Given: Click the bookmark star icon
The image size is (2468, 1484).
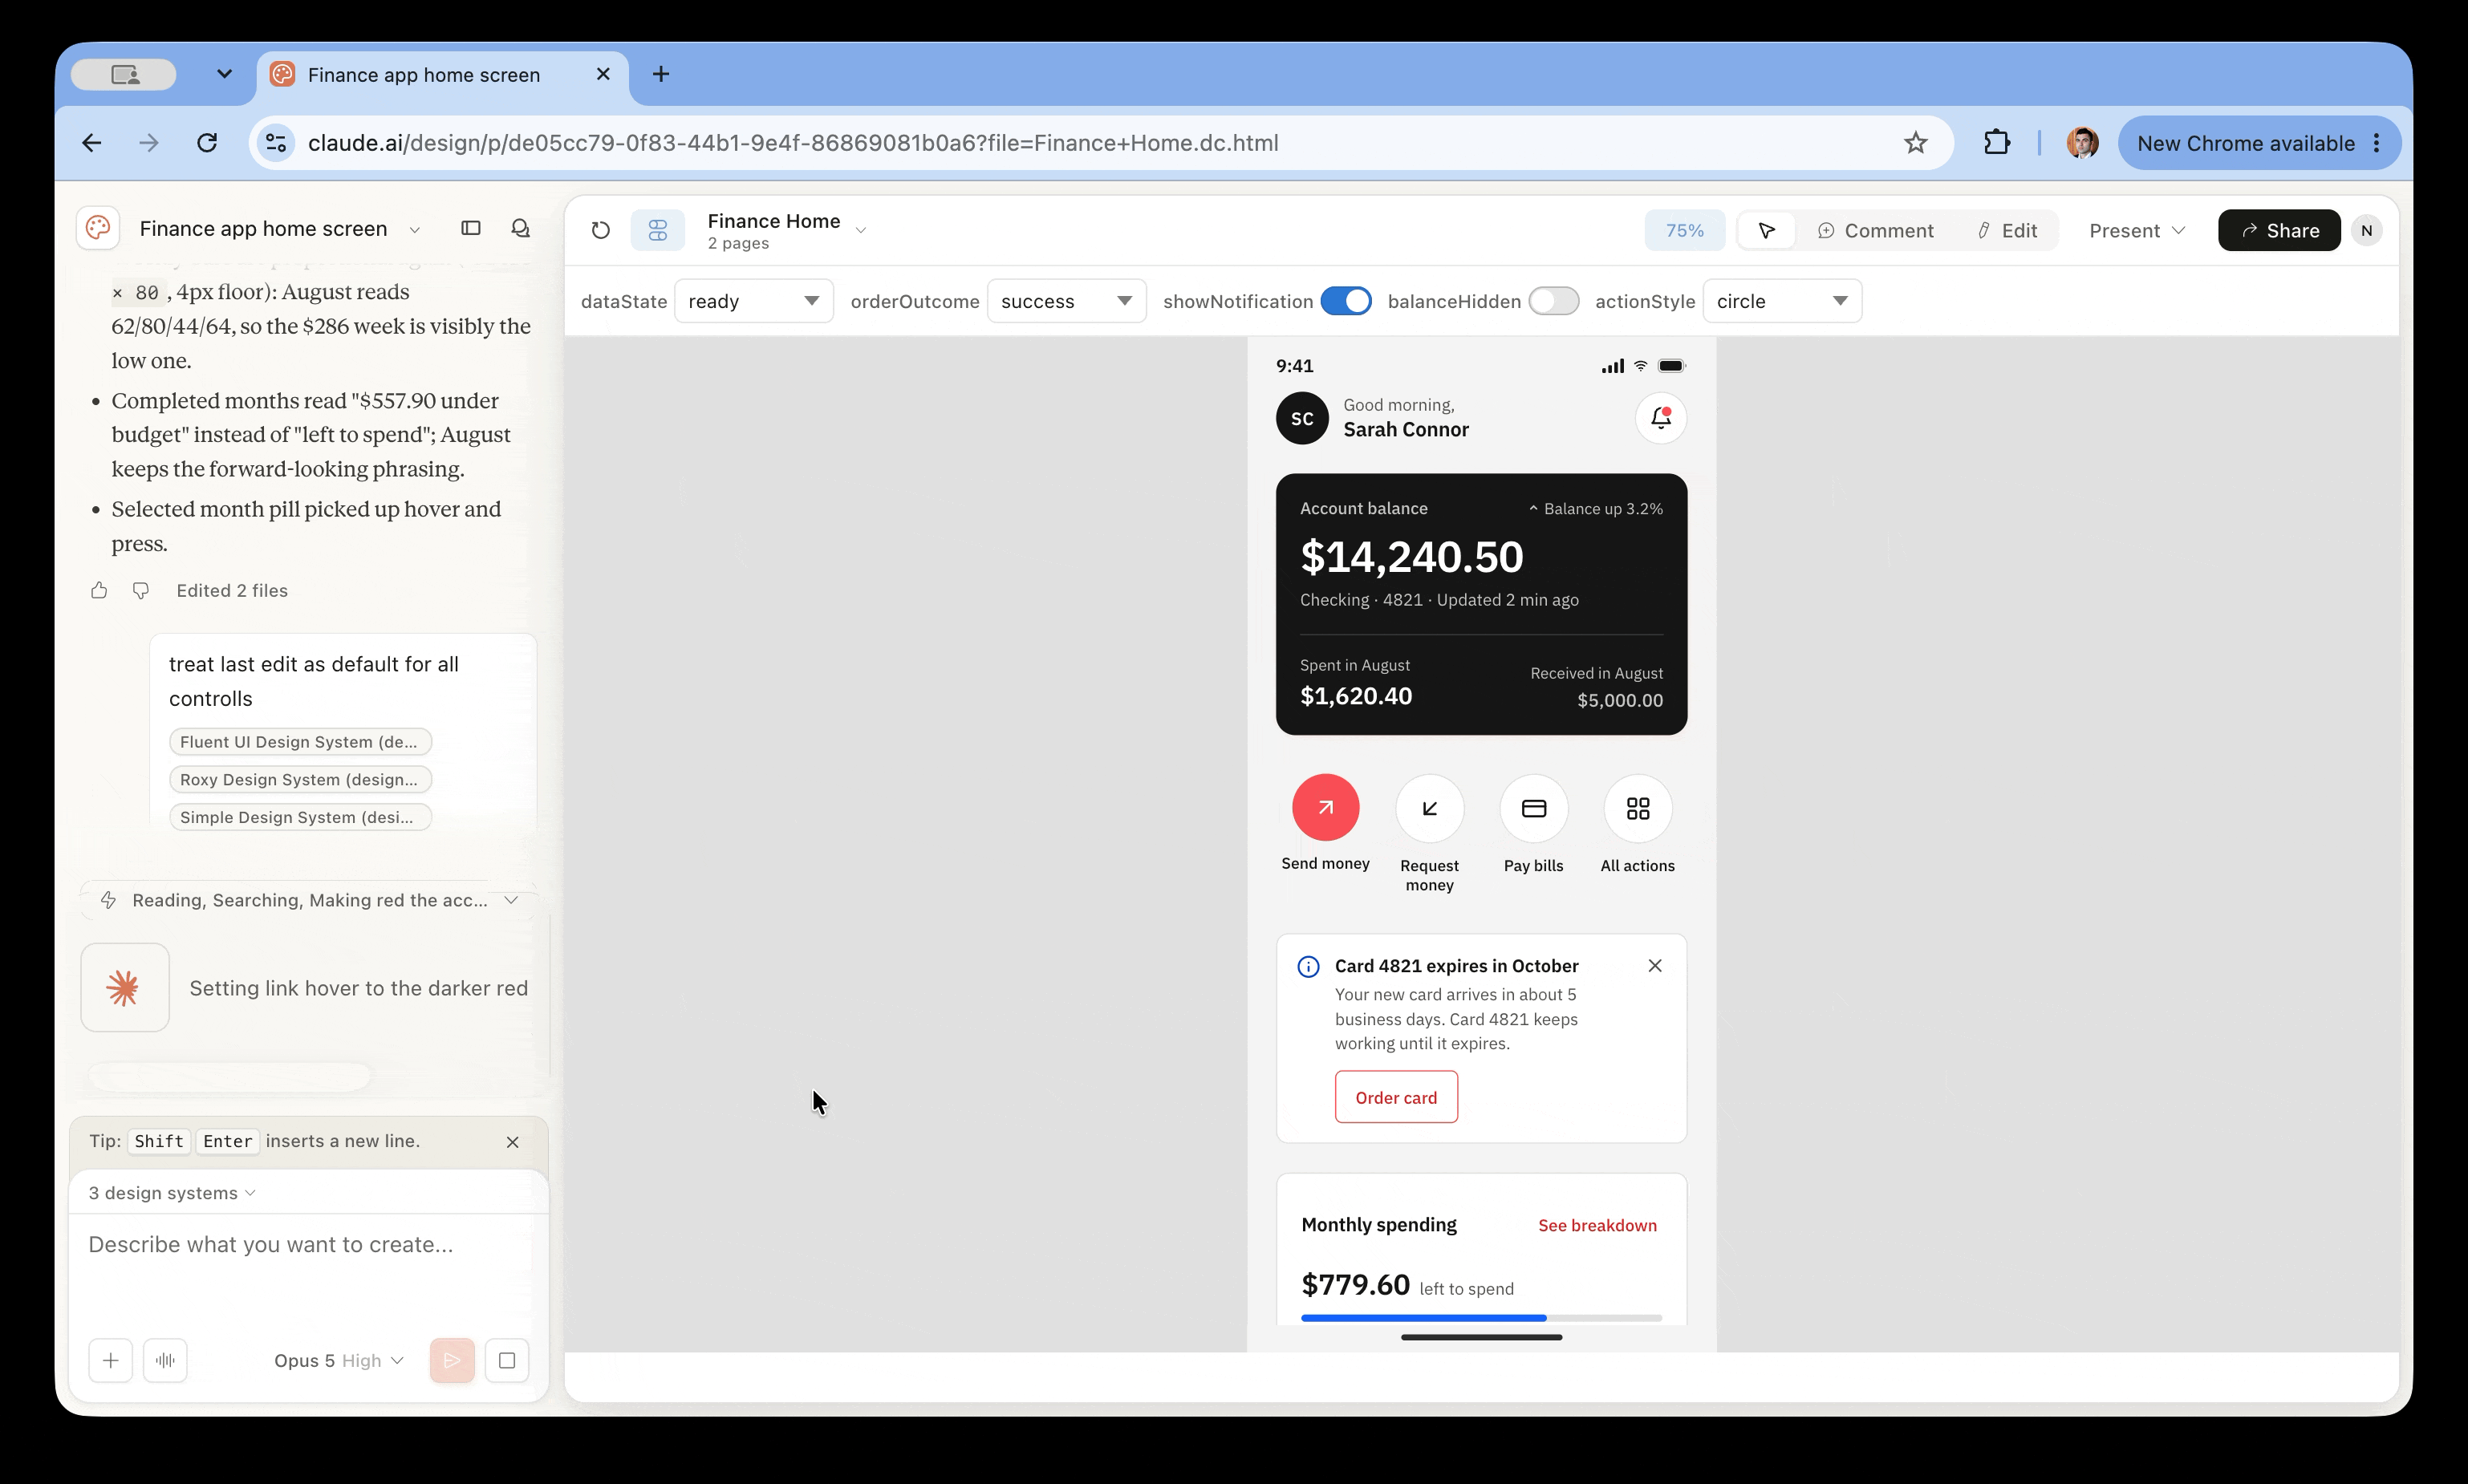Looking at the screenshot, I should pos(1915,142).
